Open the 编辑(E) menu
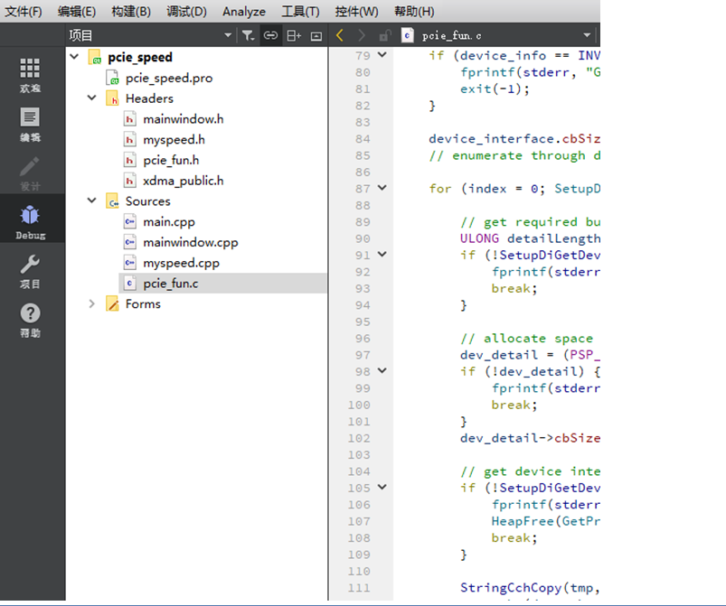Screen dimensions: 726x606 tap(76, 11)
